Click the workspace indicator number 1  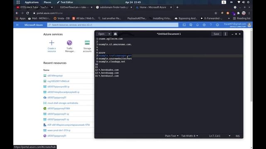pyautogui.click(x=224, y=2)
